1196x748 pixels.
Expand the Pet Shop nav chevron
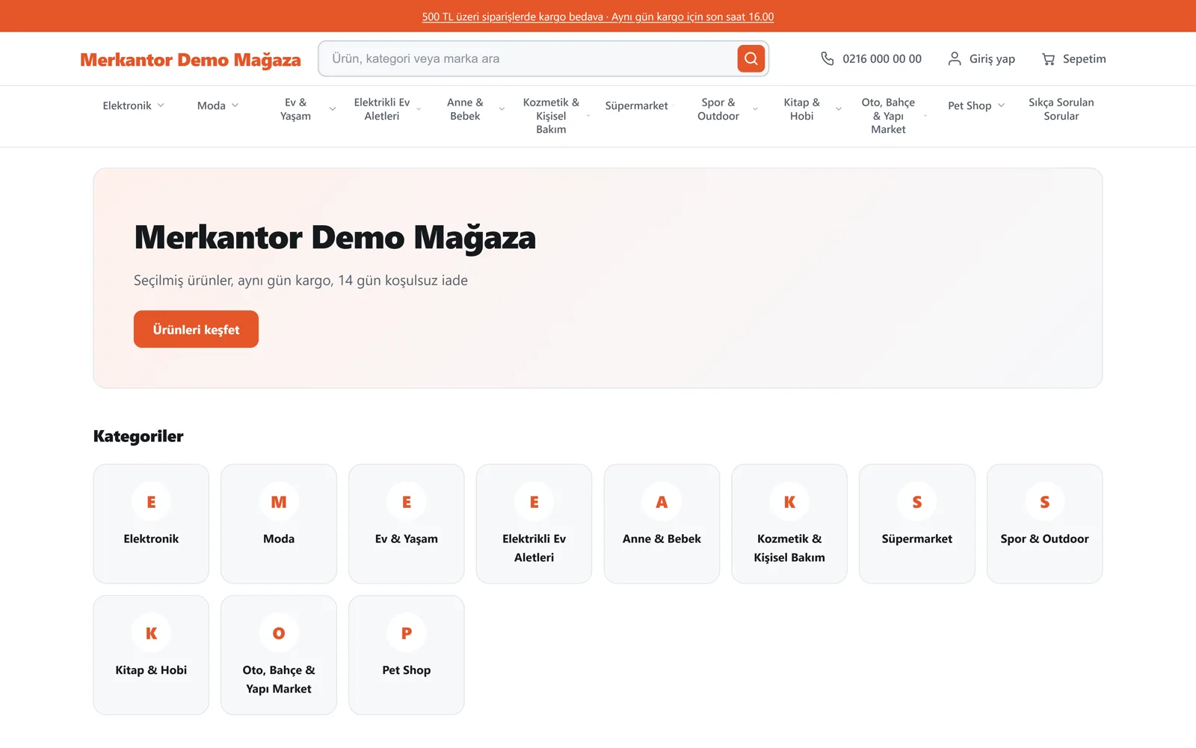click(1001, 105)
